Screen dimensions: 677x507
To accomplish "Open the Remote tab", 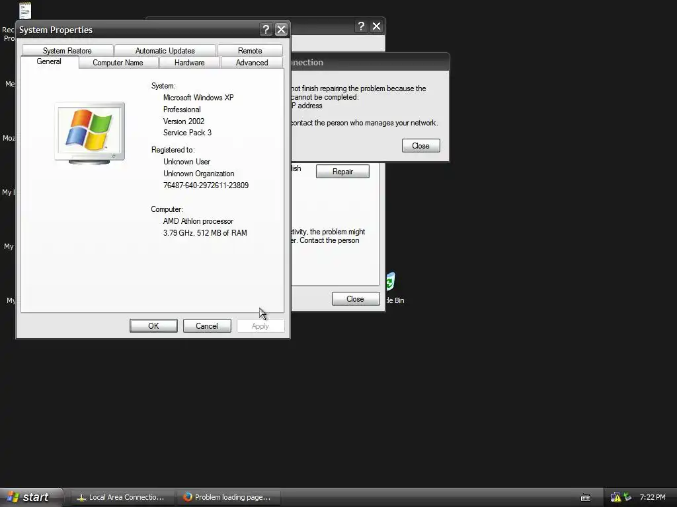I will (250, 50).
